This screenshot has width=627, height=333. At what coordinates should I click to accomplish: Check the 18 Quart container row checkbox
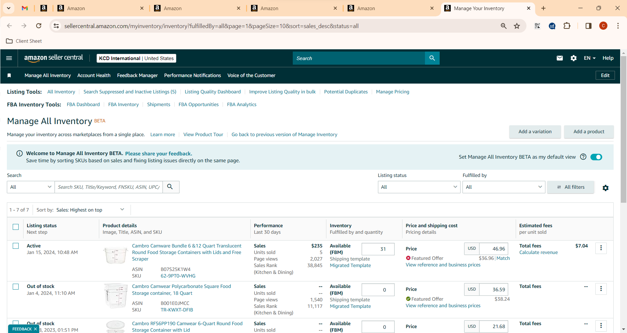[x=16, y=287]
